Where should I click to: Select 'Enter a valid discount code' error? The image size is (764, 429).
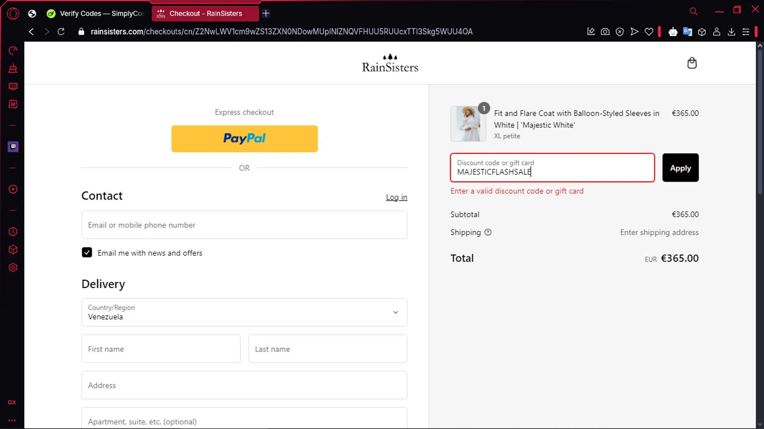[x=517, y=191]
